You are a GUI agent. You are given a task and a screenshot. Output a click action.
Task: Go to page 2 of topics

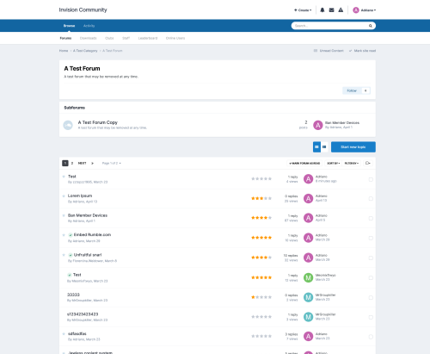tap(72, 163)
